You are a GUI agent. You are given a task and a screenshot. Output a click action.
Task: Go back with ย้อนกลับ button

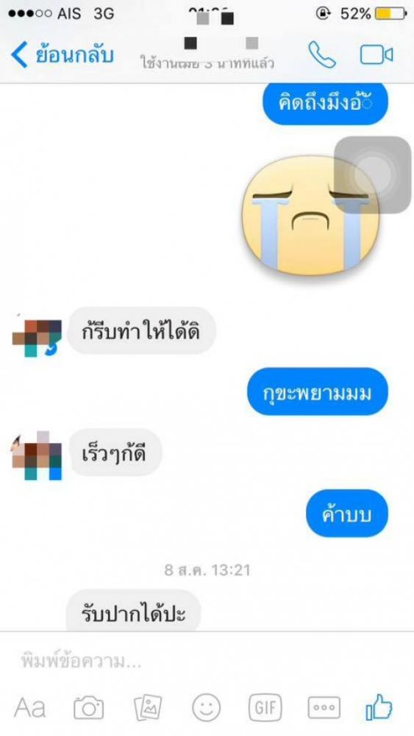pos(63,55)
